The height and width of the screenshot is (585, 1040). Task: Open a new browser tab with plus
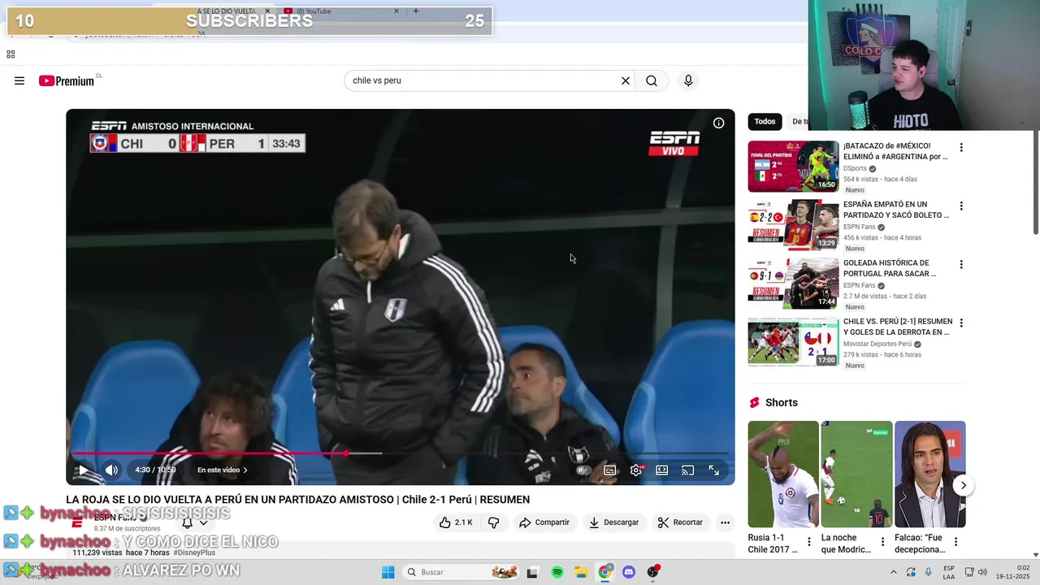[x=416, y=11]
